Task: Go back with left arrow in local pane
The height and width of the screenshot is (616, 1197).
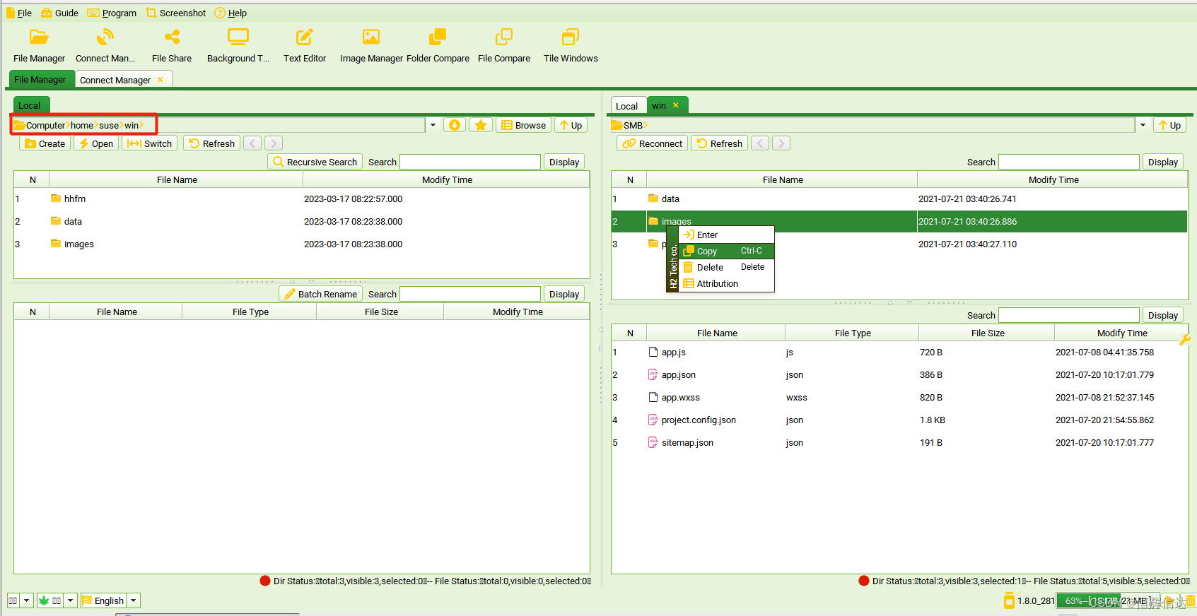Action: point(253,143)
